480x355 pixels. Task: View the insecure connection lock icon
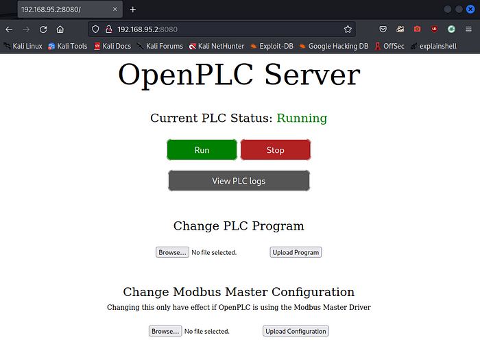(x=108, y=29)
